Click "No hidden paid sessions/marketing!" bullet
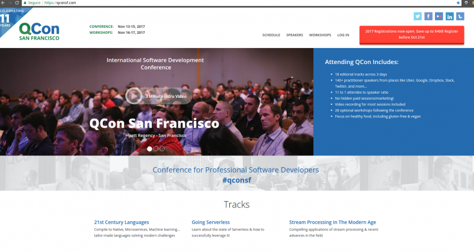This screenshot has width=474, height=252. pyautogui.click(x=364, y=98)
